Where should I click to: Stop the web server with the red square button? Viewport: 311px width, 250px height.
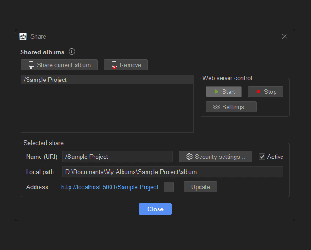point(265,92)
